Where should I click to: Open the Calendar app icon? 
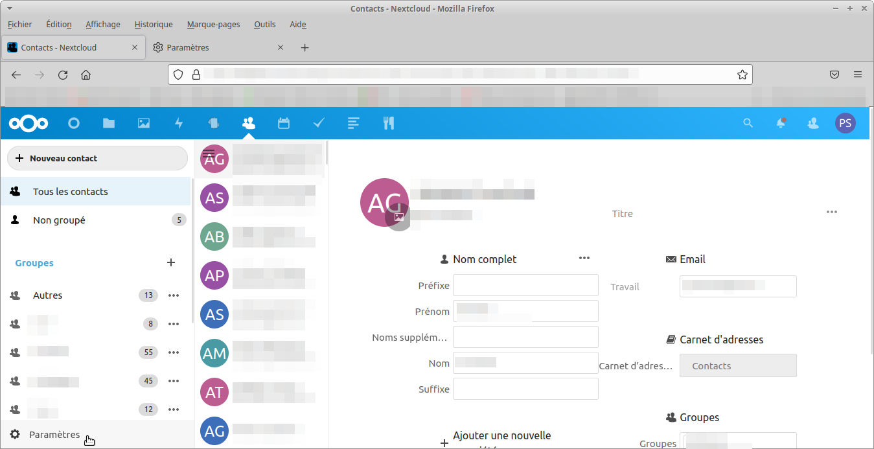point(283,123)
